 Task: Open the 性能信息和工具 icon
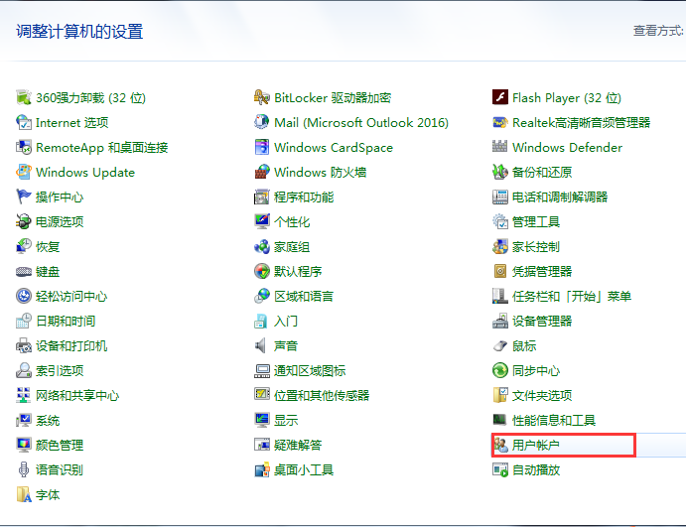(x=500, y=420)
